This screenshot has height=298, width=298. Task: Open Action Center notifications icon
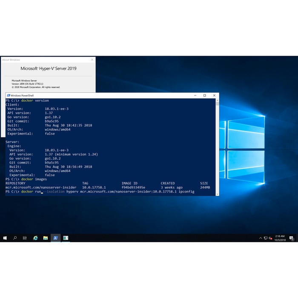(292, 238)
